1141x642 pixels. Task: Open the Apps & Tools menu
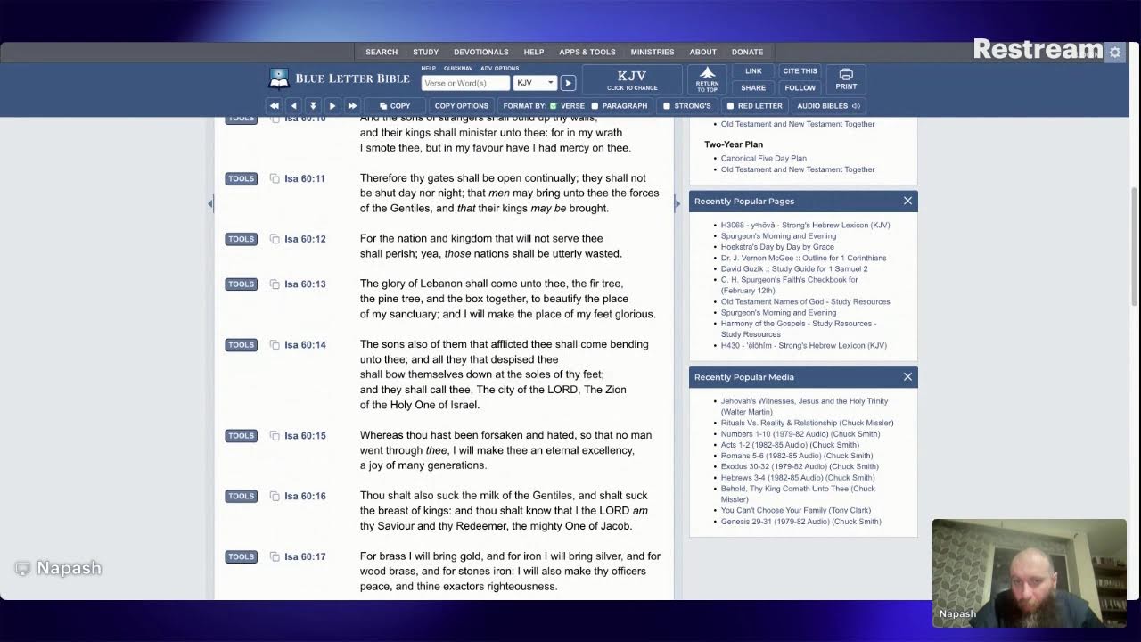click(587, 52)
